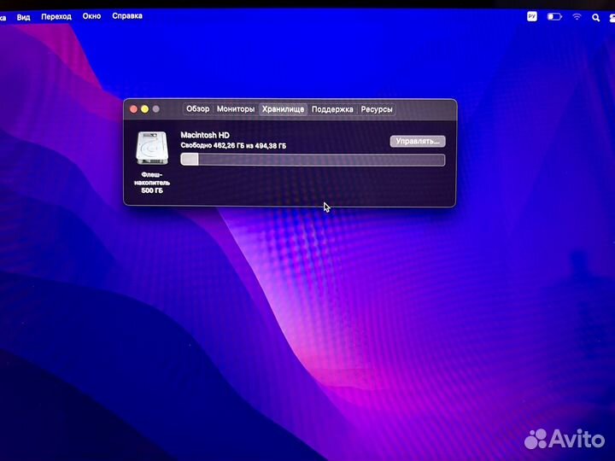615x461 pixels.
Task: Open the Окно menu
Action: 92,16
